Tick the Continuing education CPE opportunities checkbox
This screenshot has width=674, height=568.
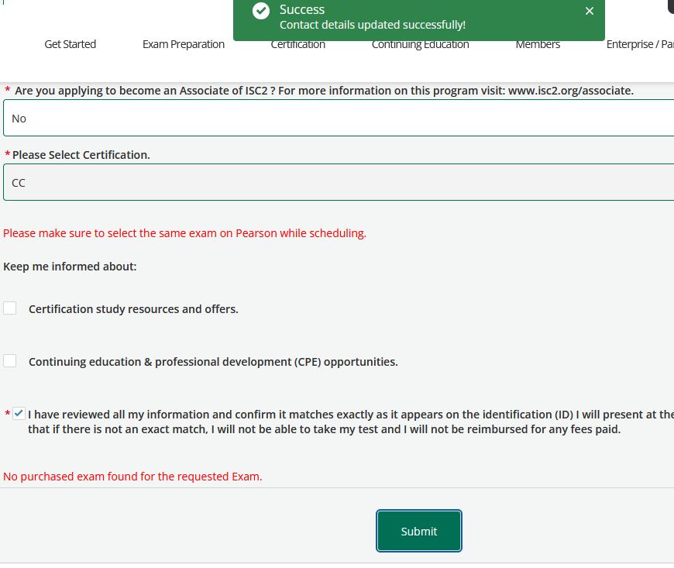(x=10, y=361)
